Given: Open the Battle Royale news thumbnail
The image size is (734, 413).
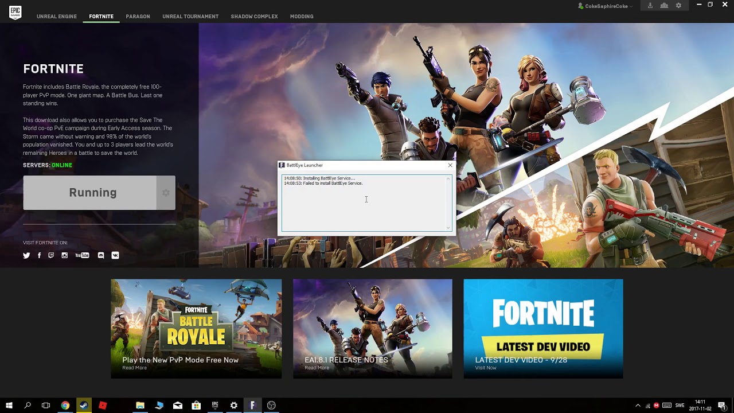Looking at the screenshot, I should point(196,329).
